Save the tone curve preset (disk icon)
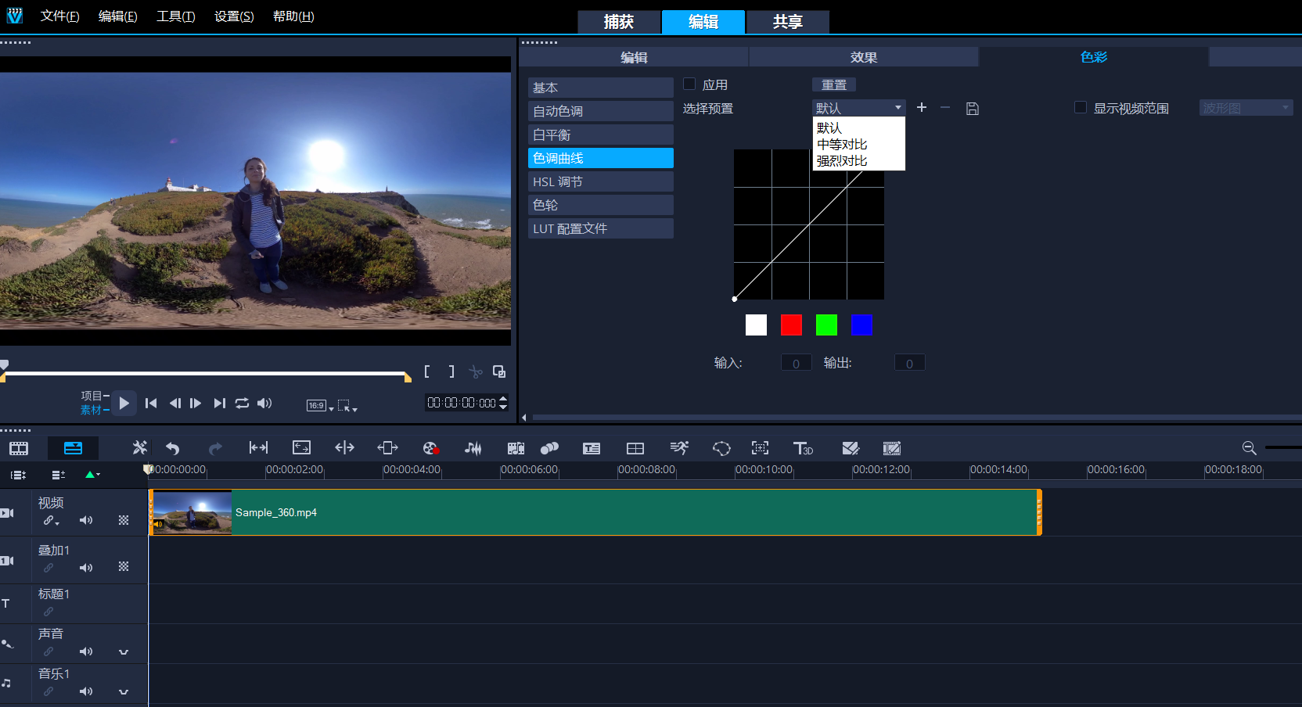Screen dimensions: 1302x707 pos(973,109)
